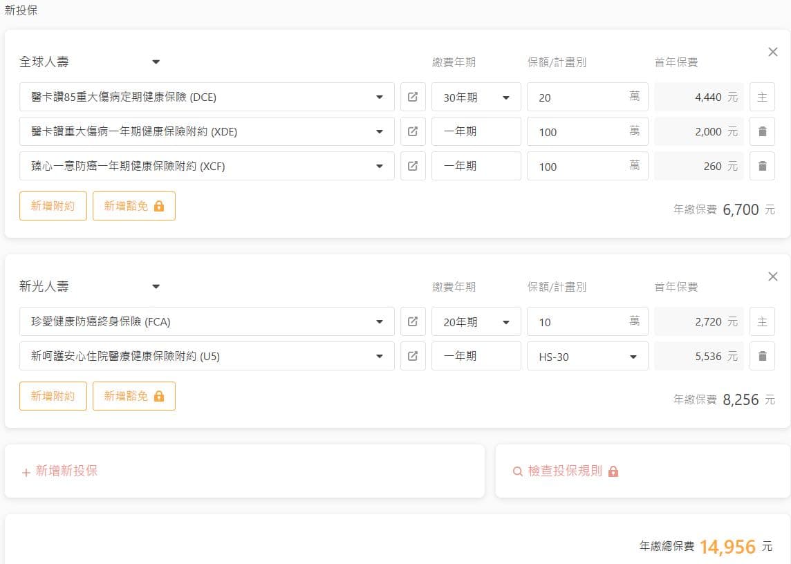Open external link for 新呵護安心住院醫療 (U5)
This screenshot has width=791, height=564.
click(413, 356)
